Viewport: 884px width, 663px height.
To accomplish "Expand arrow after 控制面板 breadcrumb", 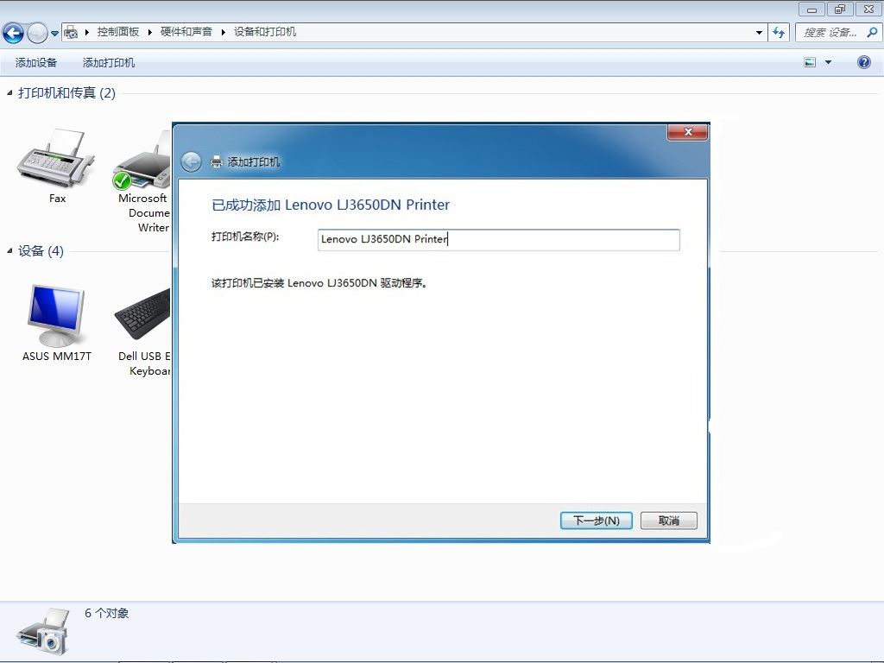I will click(150, 32).
